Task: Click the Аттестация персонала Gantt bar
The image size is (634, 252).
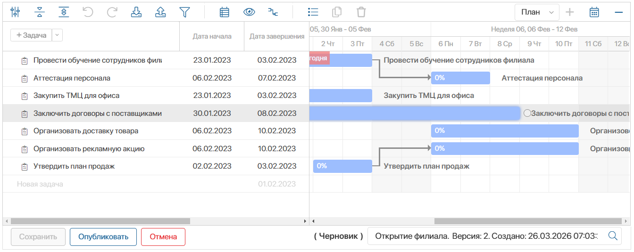Action: [460, 78]
